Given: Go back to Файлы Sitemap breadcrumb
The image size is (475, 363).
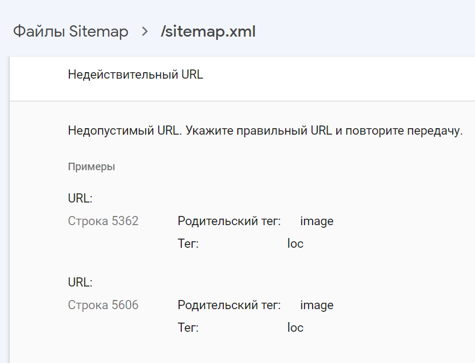Looking at the screenshot, I should (70, 32).
